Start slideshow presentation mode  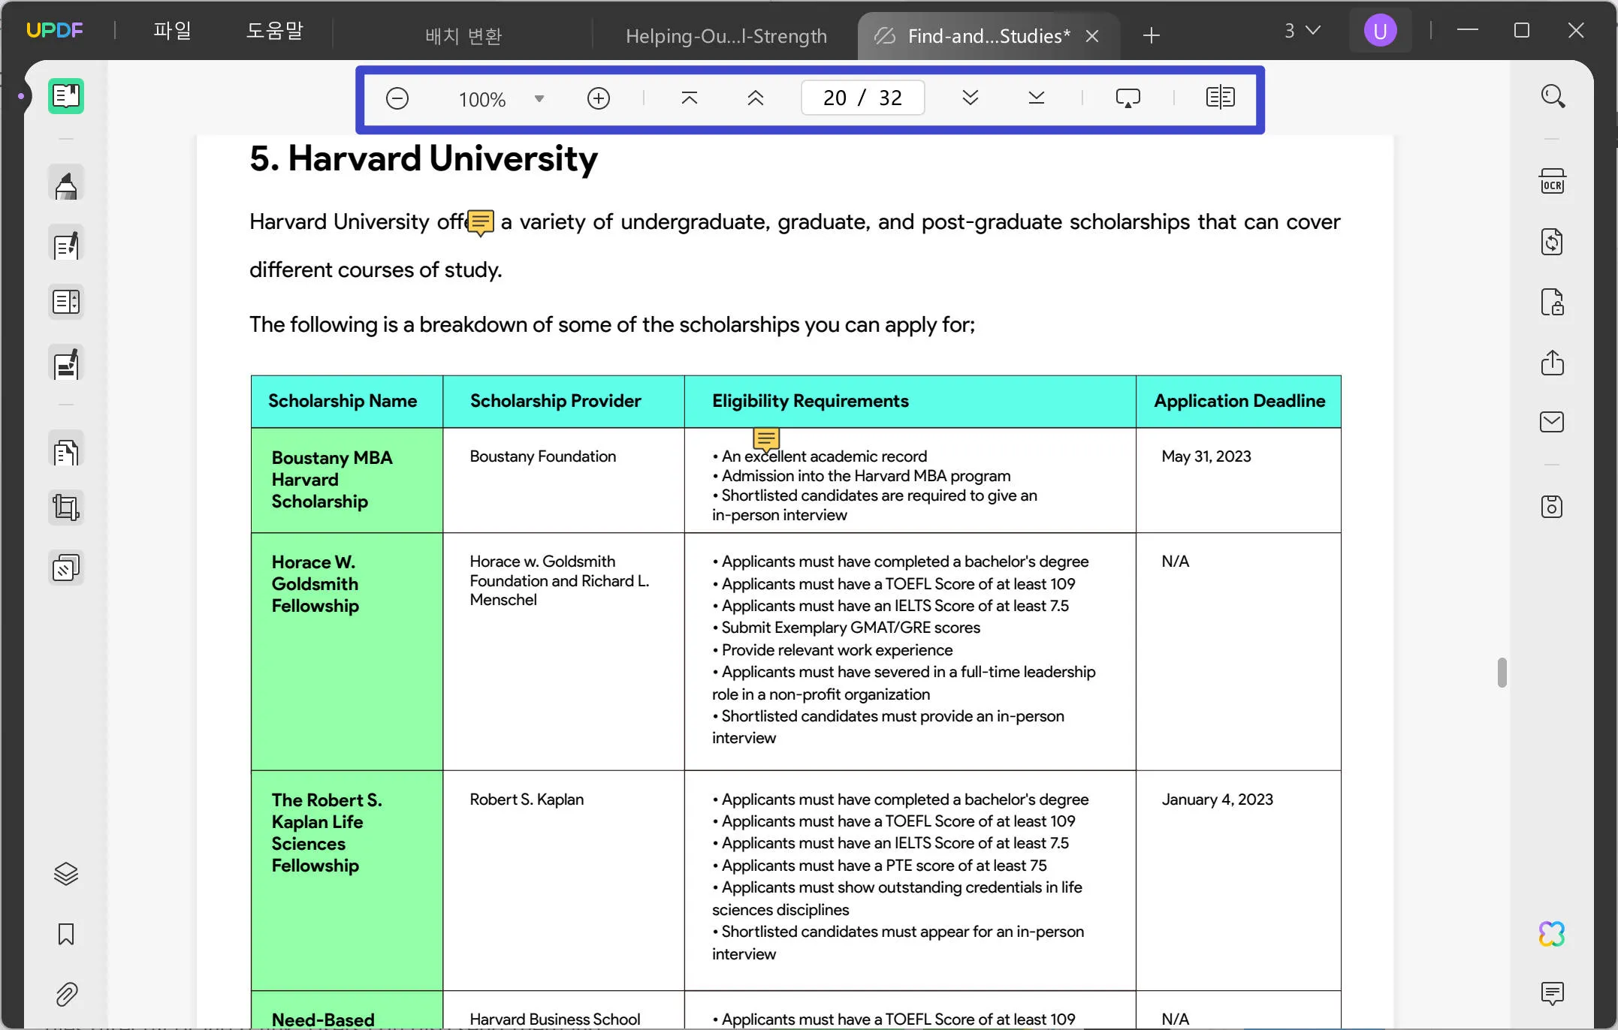click(1128, 98)
